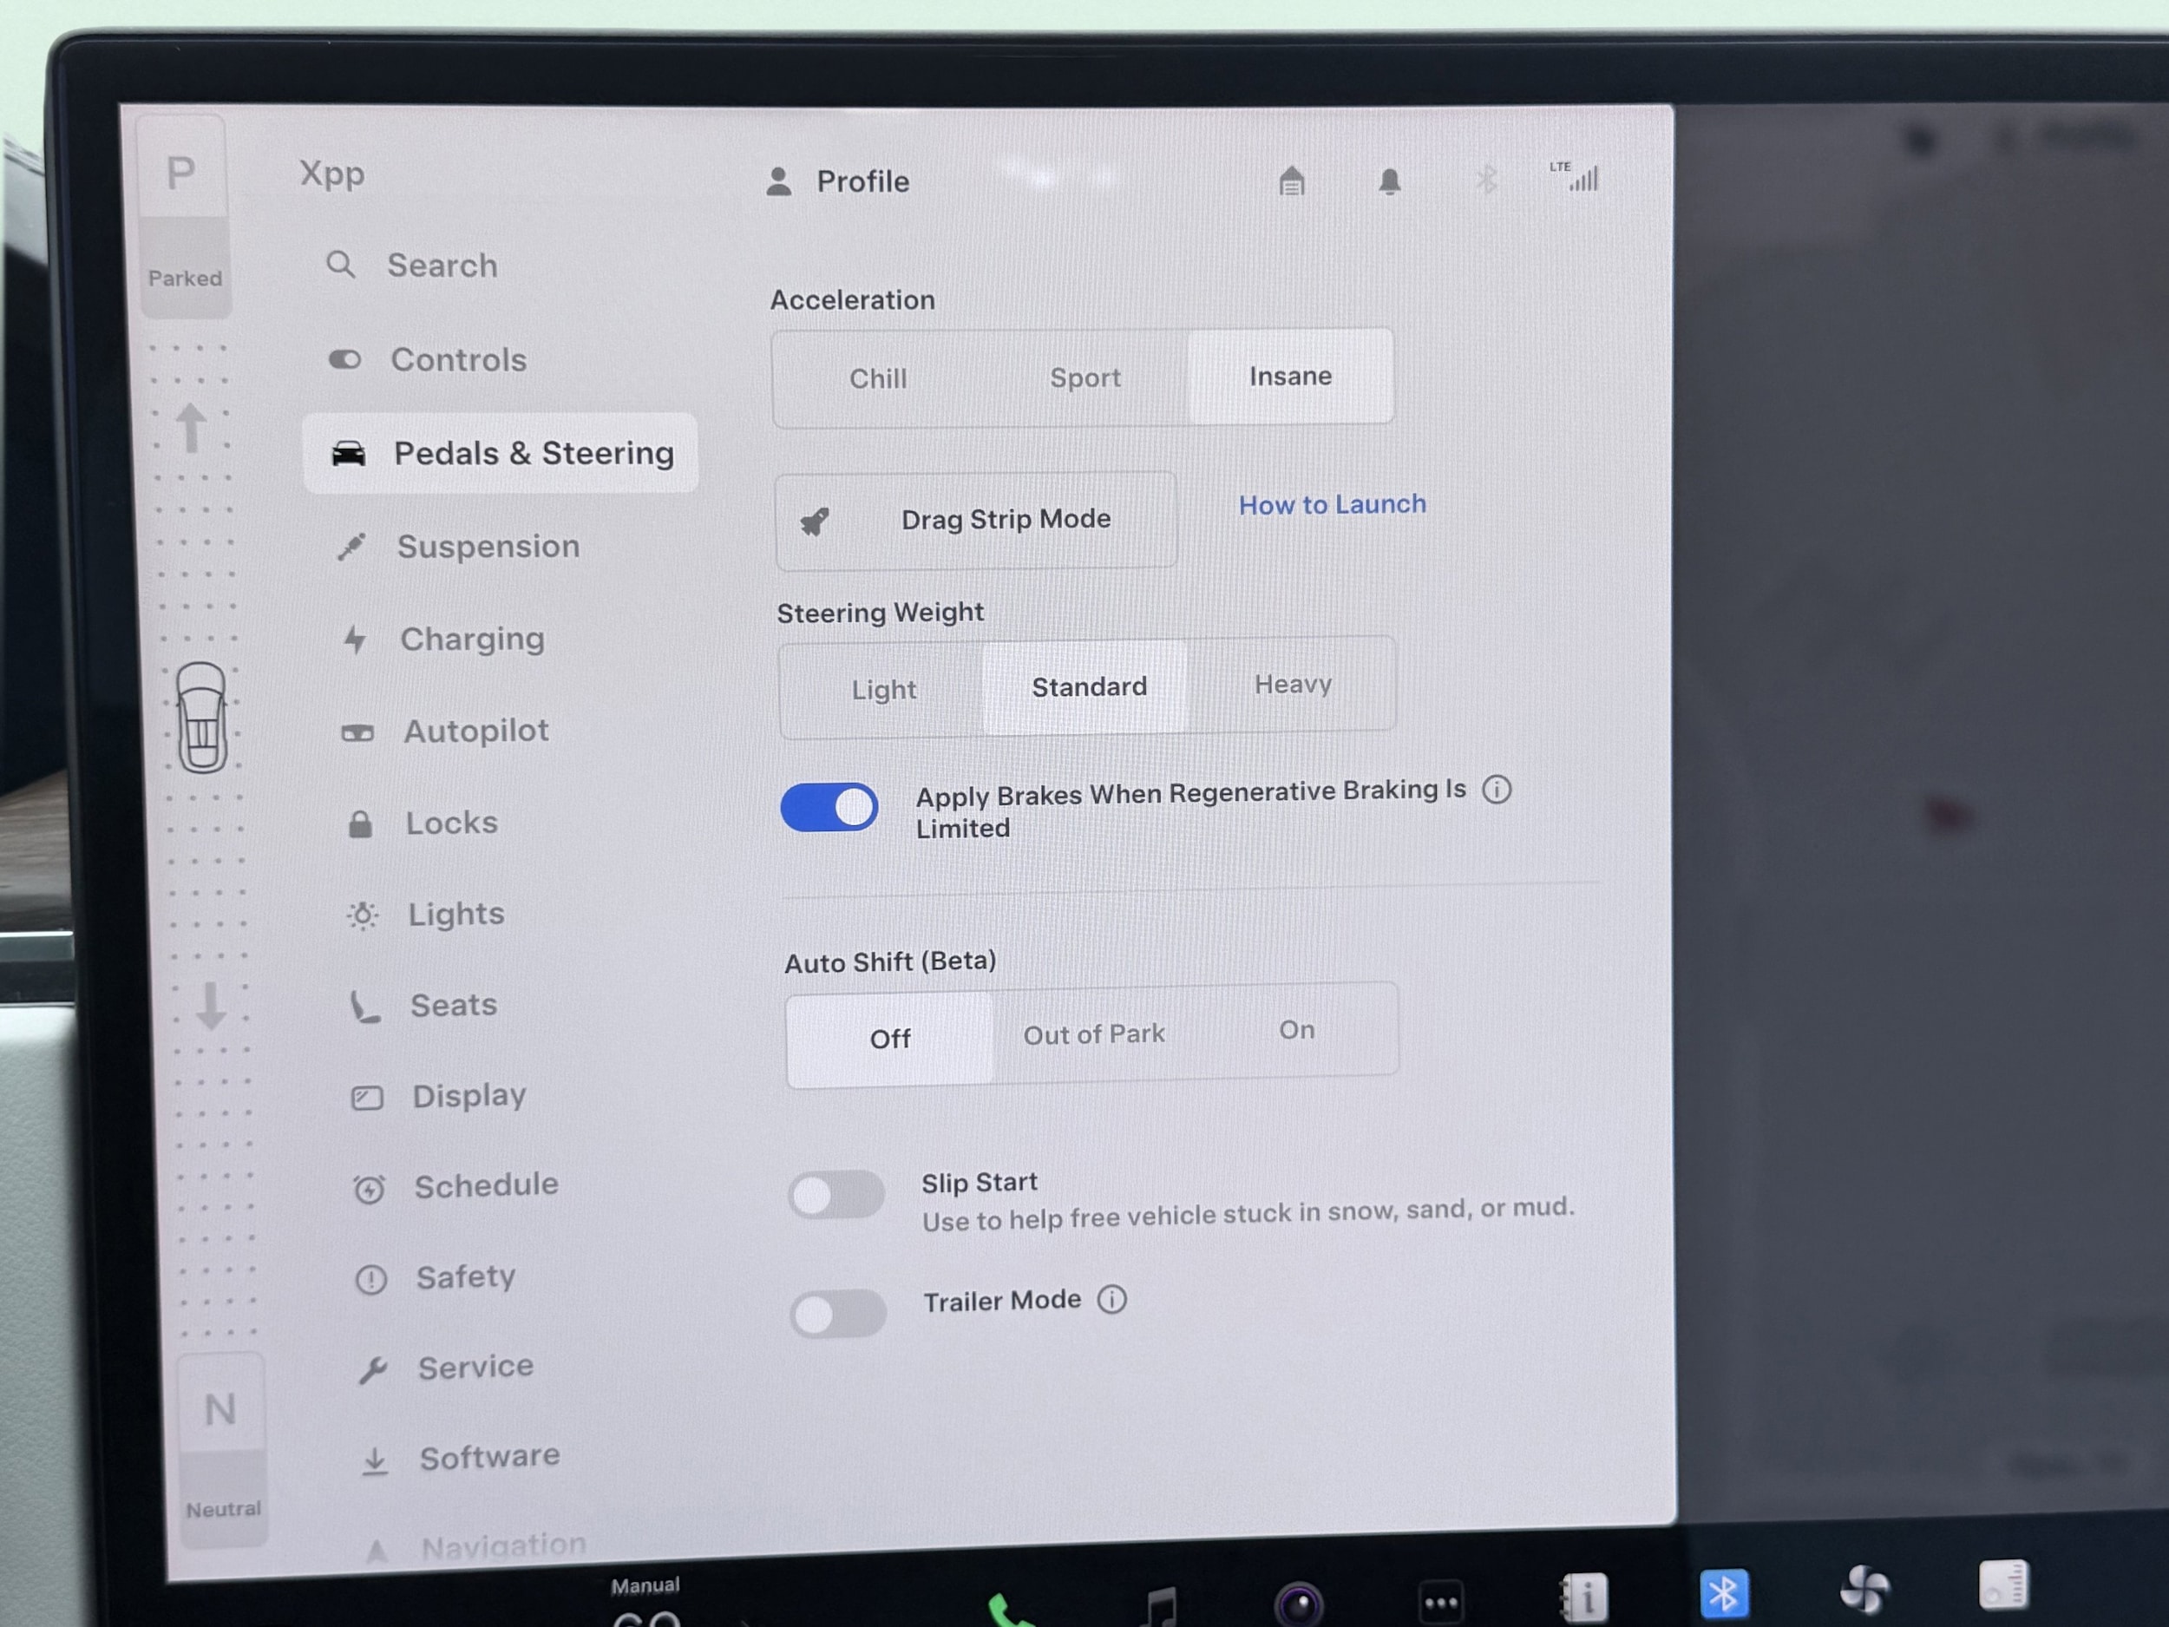Click info icon beside Regenerative Braking text

point(1497,790)
